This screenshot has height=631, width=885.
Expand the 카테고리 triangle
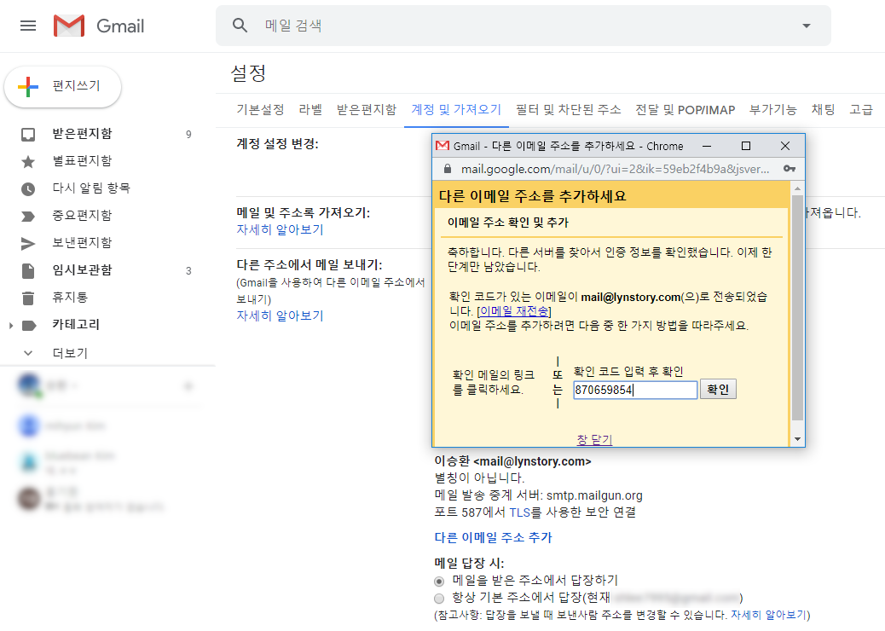click(x=11, y=325)
